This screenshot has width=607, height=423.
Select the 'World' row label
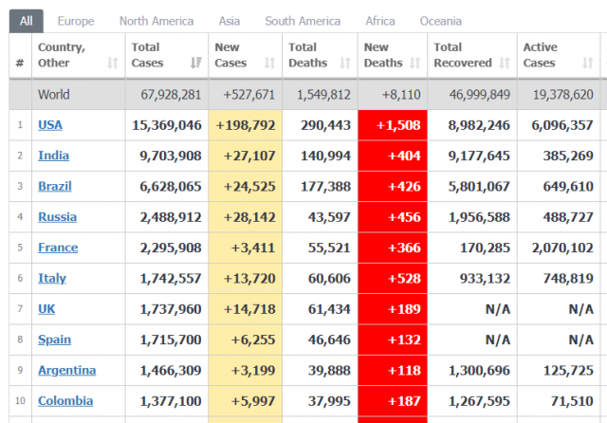(54, 95)
